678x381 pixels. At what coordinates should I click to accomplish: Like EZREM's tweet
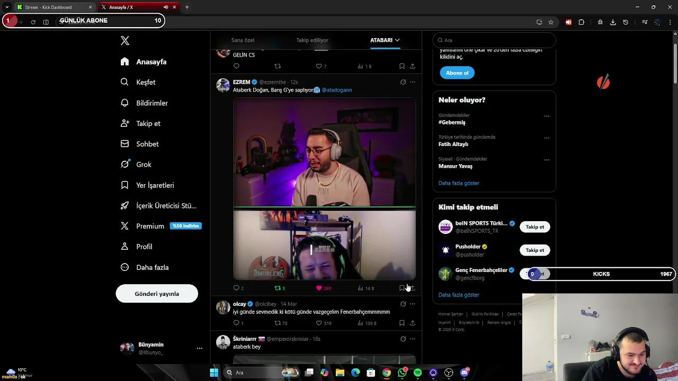click(319, 288)
